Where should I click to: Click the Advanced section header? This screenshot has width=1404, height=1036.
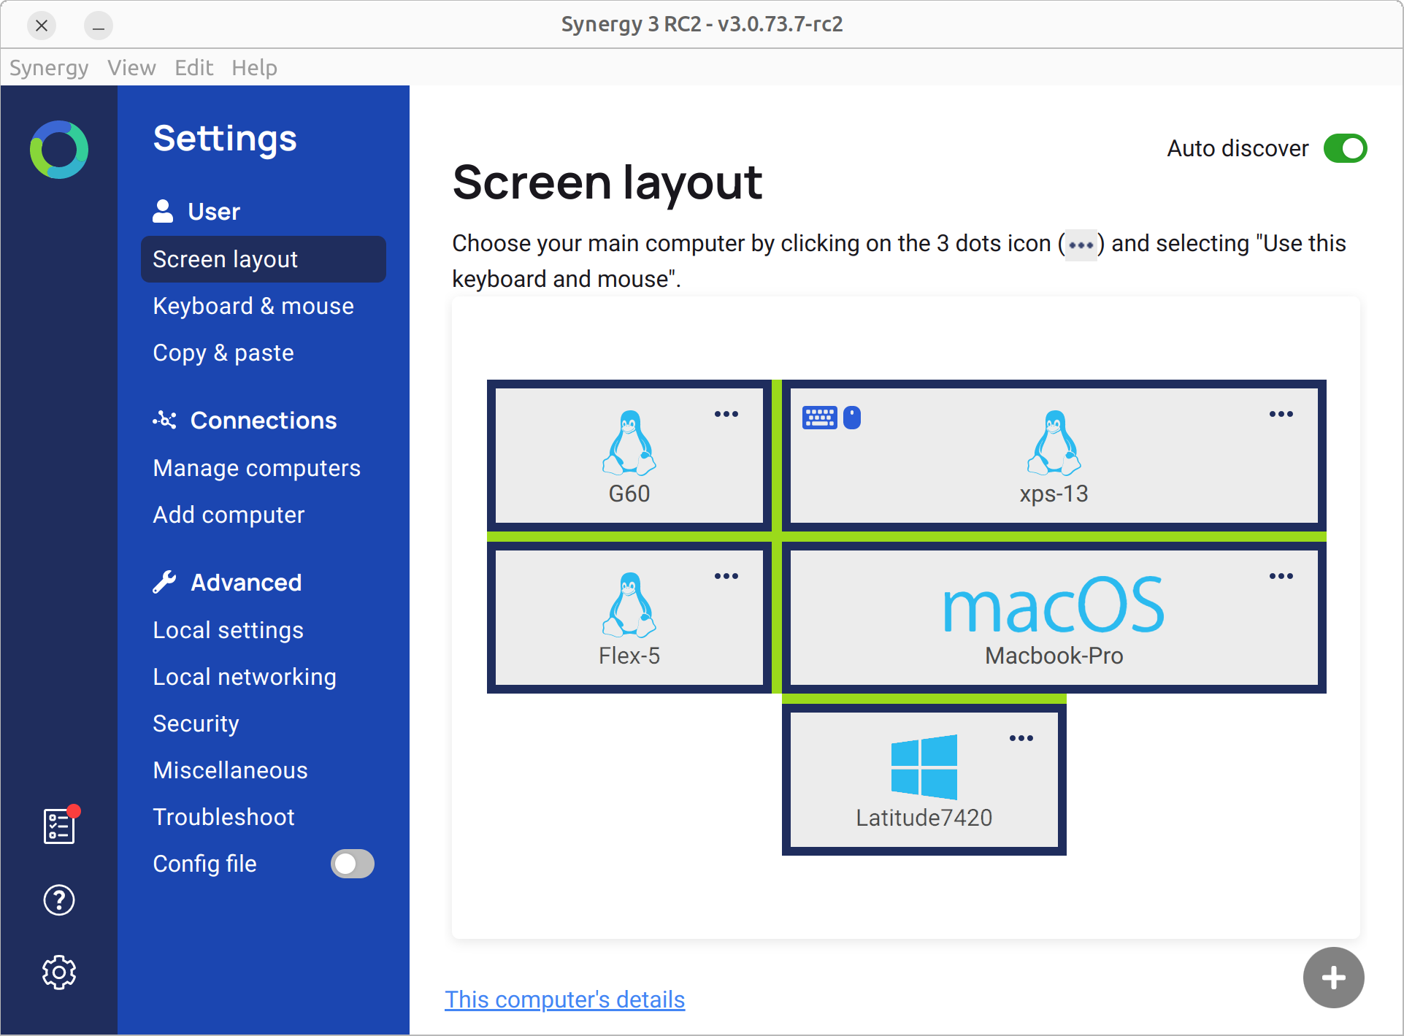pyautogui.click(x=227, y=582)
